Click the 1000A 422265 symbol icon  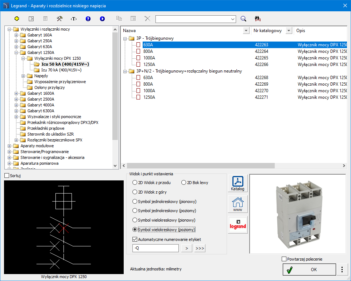tap(138, 58)
